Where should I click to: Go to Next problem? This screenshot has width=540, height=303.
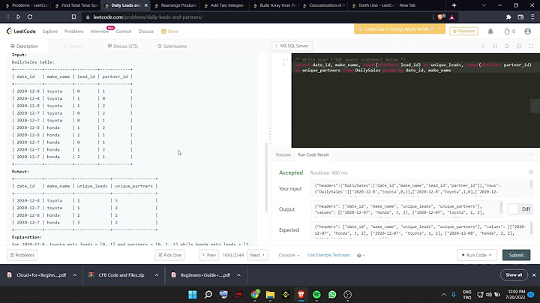tap(257, 255)
